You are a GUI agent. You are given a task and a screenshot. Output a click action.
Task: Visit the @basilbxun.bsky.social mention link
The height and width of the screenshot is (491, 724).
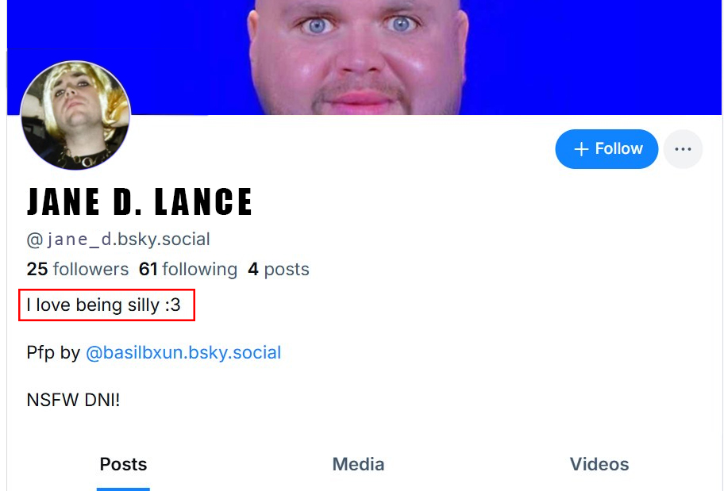(183, 352)
